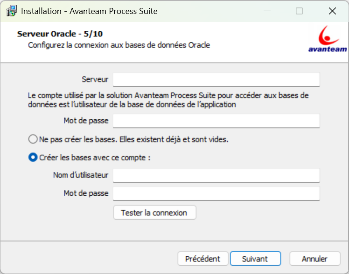Click the Mot de passe field under Nom d'utilisateur
The height and width of the screenshot is (274, 349).
[x=216, y=193]
